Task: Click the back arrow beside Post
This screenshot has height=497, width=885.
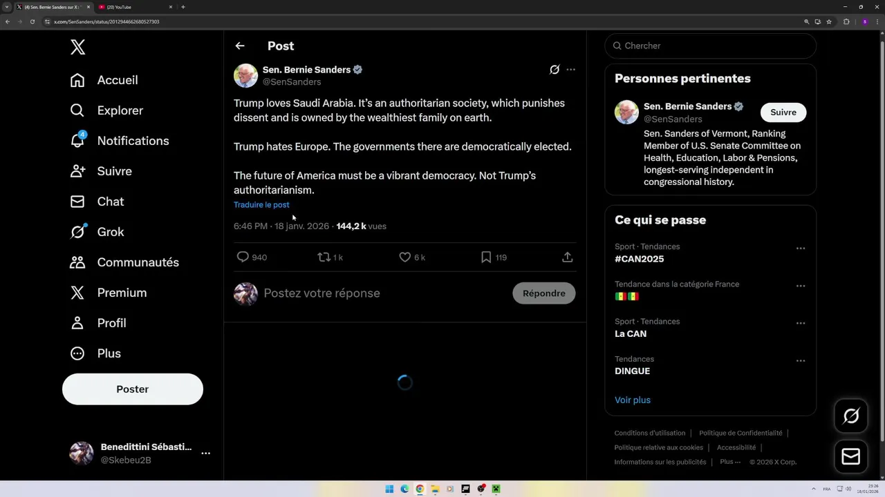Action: (x=240, y=46)
